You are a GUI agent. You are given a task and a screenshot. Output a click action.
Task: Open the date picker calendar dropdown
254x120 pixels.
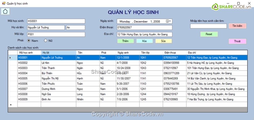[168, 21]
